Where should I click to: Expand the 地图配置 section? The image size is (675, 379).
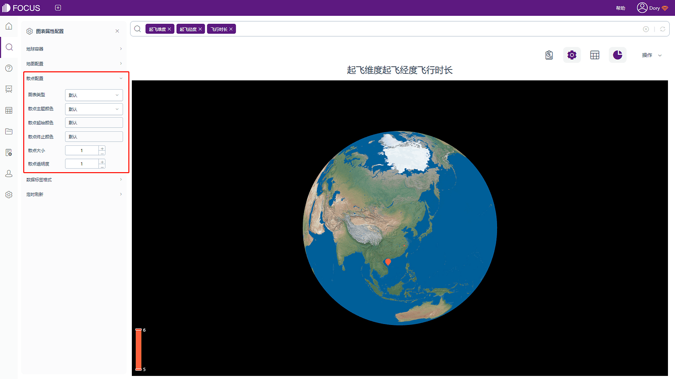point(74,64)
